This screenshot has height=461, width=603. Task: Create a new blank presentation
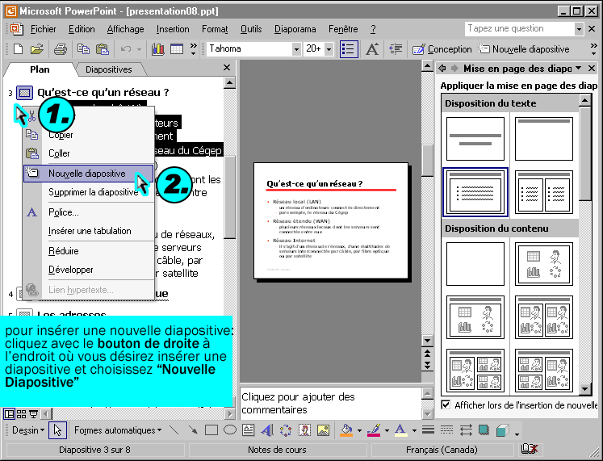pyautogui.click(x=18, y=49)
